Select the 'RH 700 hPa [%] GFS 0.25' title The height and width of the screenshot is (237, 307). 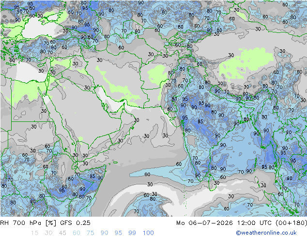click(45, 223)
